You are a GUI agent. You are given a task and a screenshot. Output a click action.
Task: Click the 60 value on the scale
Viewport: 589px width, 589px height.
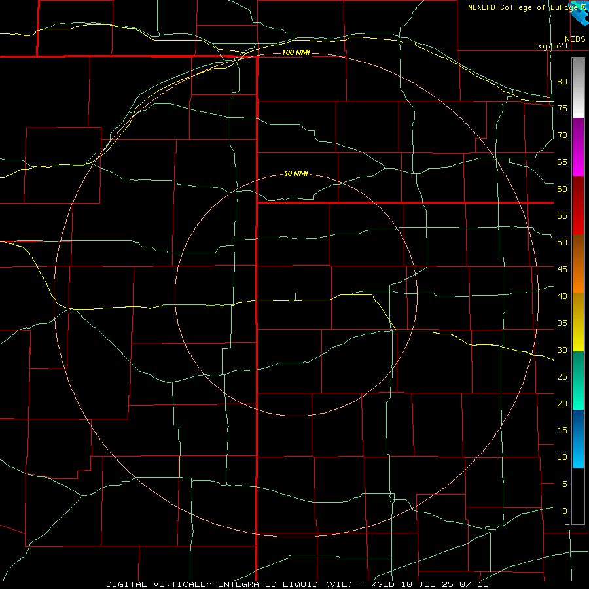pyautogui.click(x=562, y=189)
